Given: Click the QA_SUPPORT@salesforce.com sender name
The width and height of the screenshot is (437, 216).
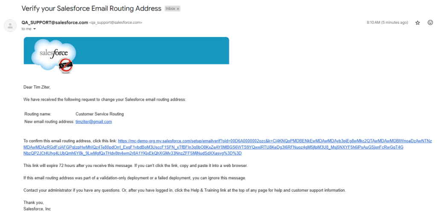Looking at the screenshot, I should 55,23.
